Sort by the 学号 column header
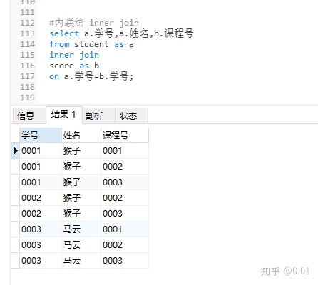318x285 pixels. point(41,135)
